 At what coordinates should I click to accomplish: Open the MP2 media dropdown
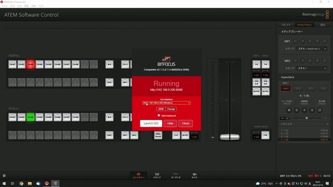coord(312,68)
